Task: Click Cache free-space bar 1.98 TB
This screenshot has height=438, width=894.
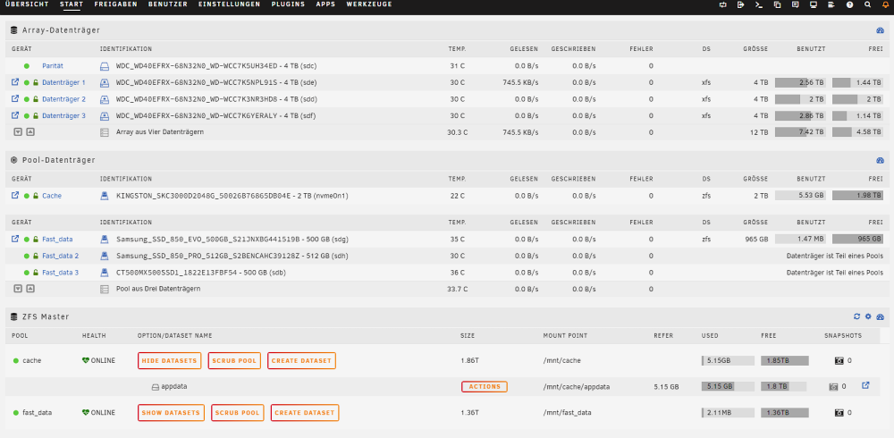Action: [857, 196]
